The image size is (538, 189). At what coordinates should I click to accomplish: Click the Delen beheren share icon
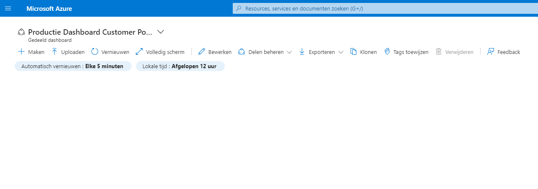coord(242,52)
